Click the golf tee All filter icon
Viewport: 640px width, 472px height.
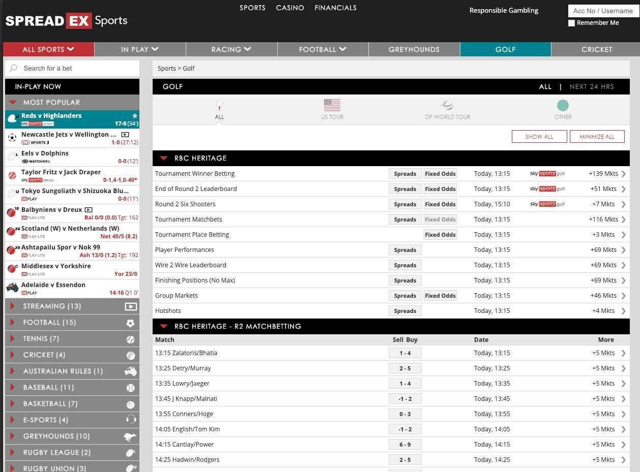coord(219,105)
